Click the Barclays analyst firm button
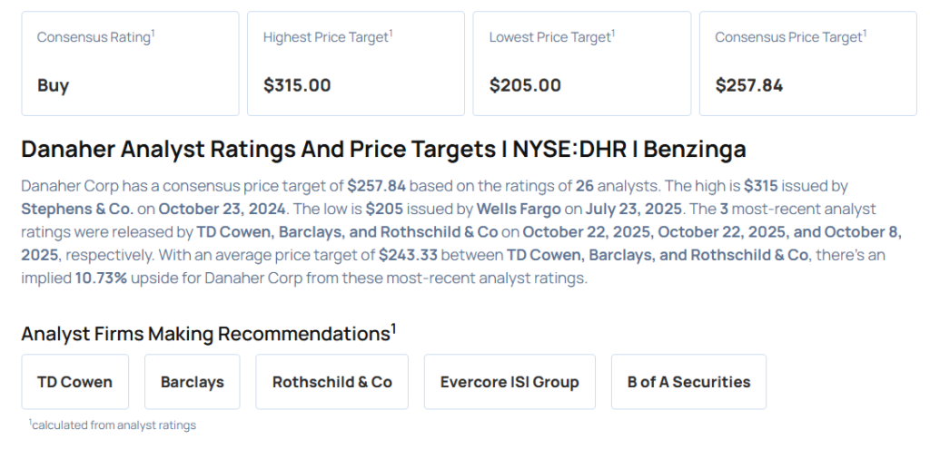Viewport: 930px width, 459px height. (193, 382)
